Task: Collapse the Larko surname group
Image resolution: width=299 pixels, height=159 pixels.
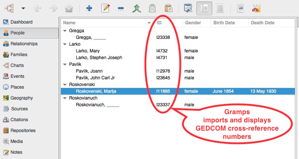Action: pos(65,44)
